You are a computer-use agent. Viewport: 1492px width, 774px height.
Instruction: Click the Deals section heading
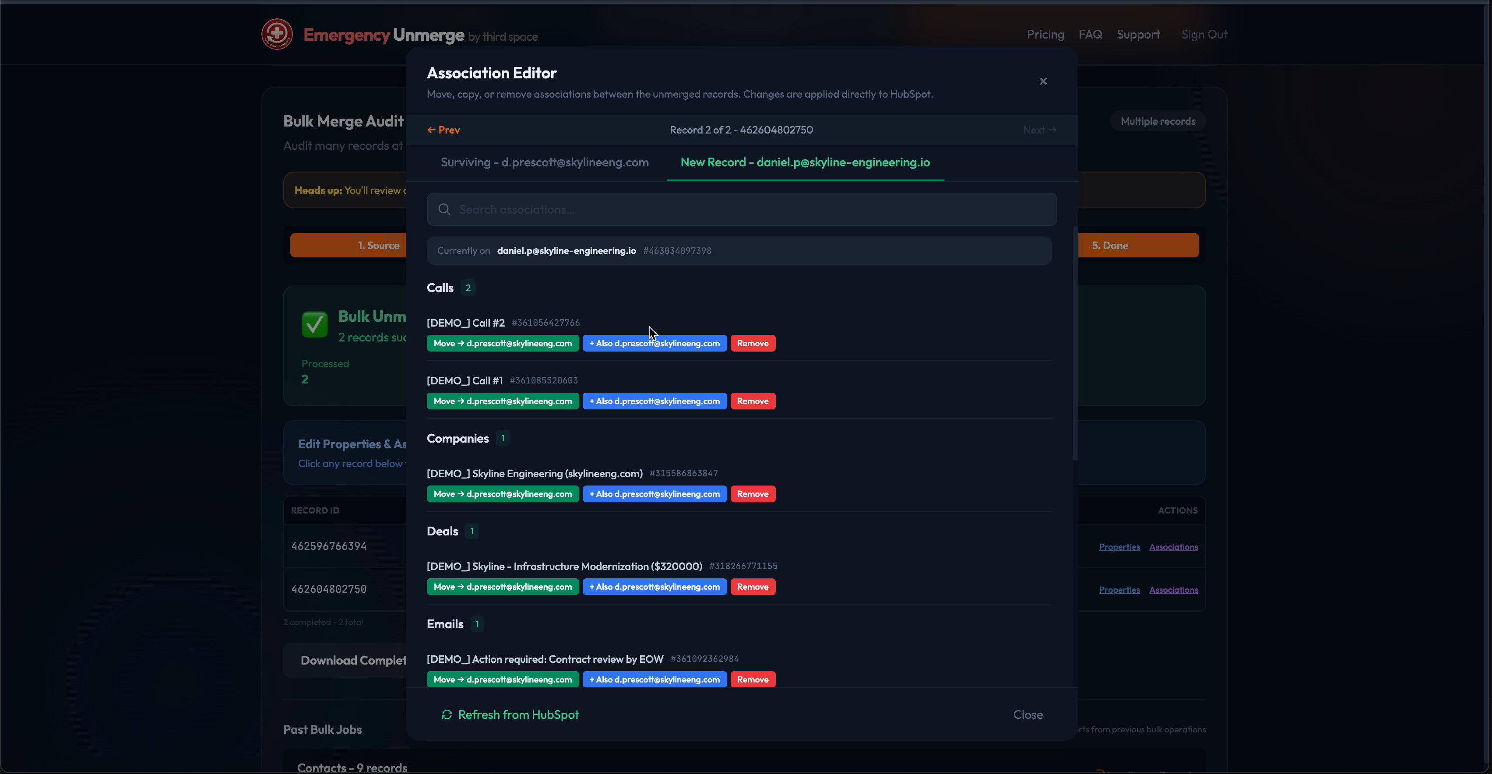coord(443,531)
